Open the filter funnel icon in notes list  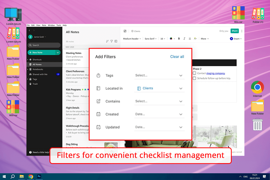(x=112, y=41)
